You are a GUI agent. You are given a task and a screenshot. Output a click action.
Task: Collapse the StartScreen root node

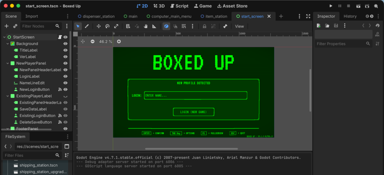point(4,37)
